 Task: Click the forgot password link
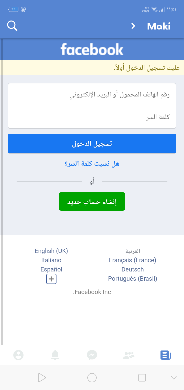(92, 163)
